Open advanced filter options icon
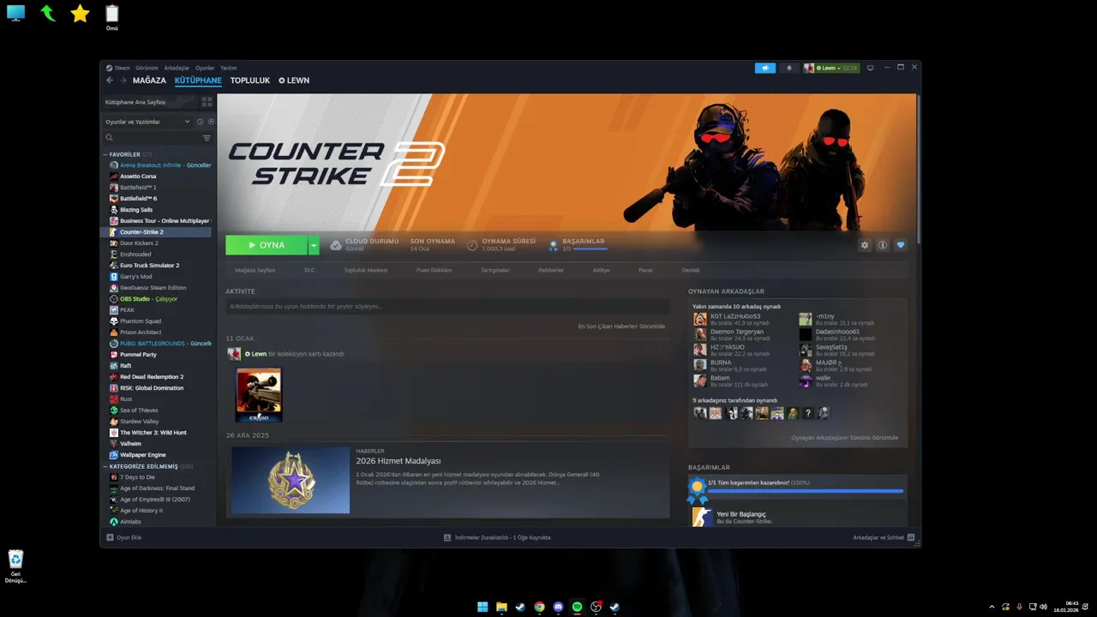The height and width of the screenshot is (617, 1097). coord(207,138)
